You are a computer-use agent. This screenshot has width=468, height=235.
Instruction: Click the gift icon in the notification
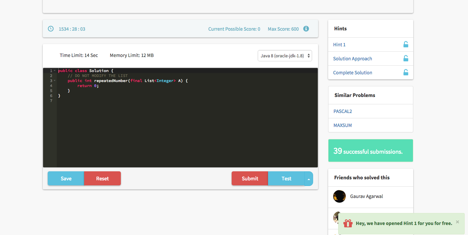pos(348,223)
